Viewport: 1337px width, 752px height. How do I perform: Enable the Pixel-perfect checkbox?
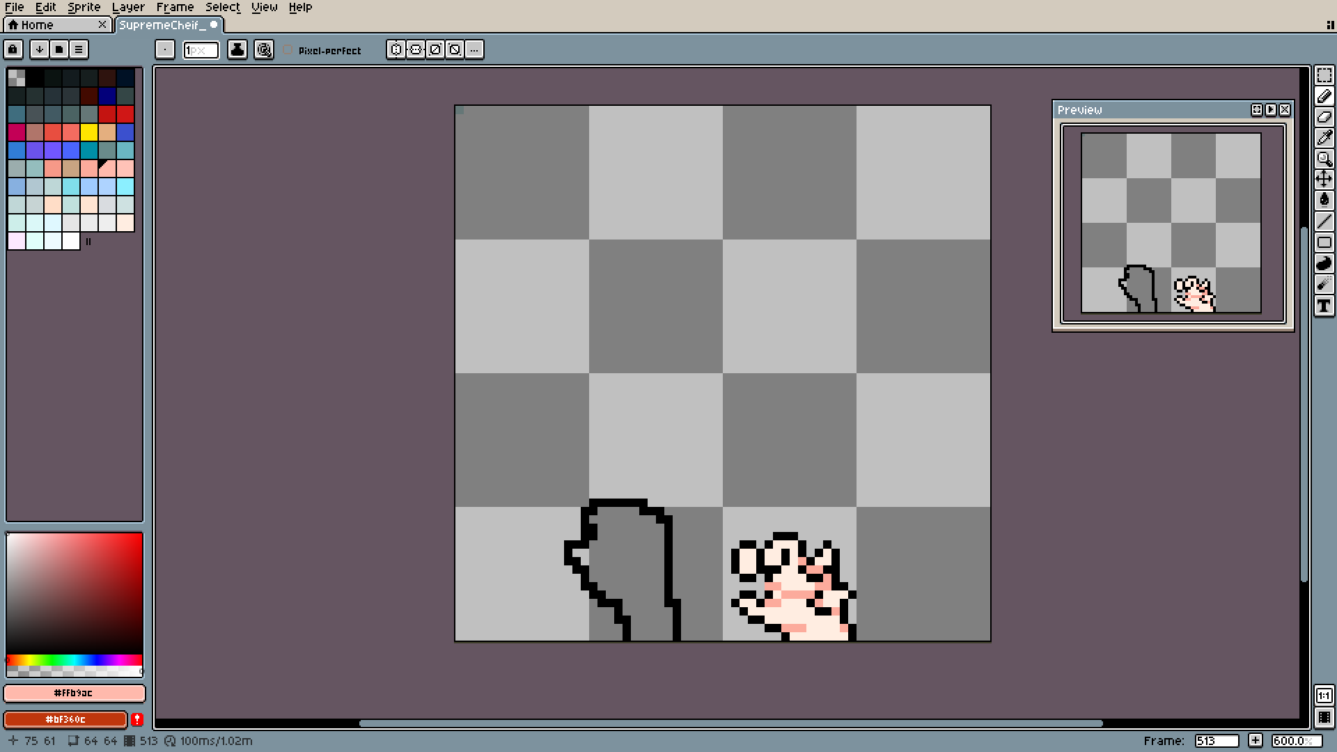[288, 50]
